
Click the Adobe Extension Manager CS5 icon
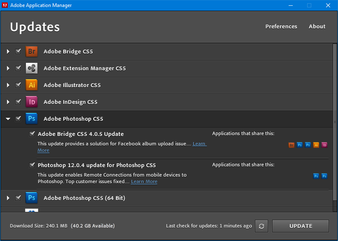click(x=32, y=68)
